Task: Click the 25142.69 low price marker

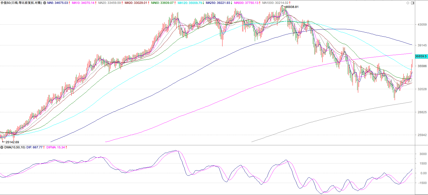Action: pos(12,142)
